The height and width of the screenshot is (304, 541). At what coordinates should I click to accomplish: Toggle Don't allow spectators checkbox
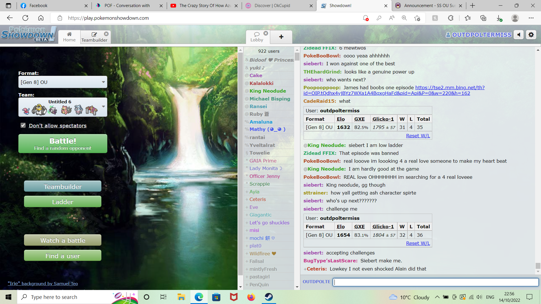[23, 125]
